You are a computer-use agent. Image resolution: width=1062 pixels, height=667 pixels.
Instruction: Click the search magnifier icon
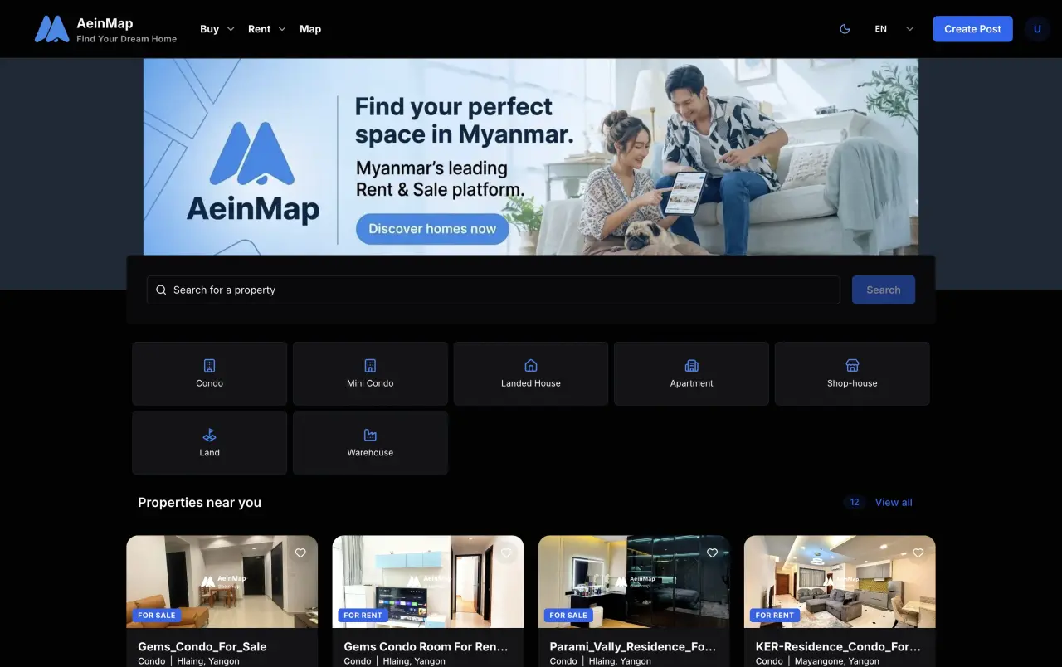[161, 290]
